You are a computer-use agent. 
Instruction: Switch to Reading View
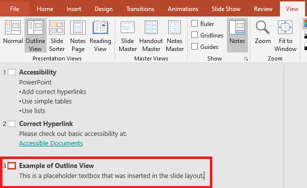(100, 36)
